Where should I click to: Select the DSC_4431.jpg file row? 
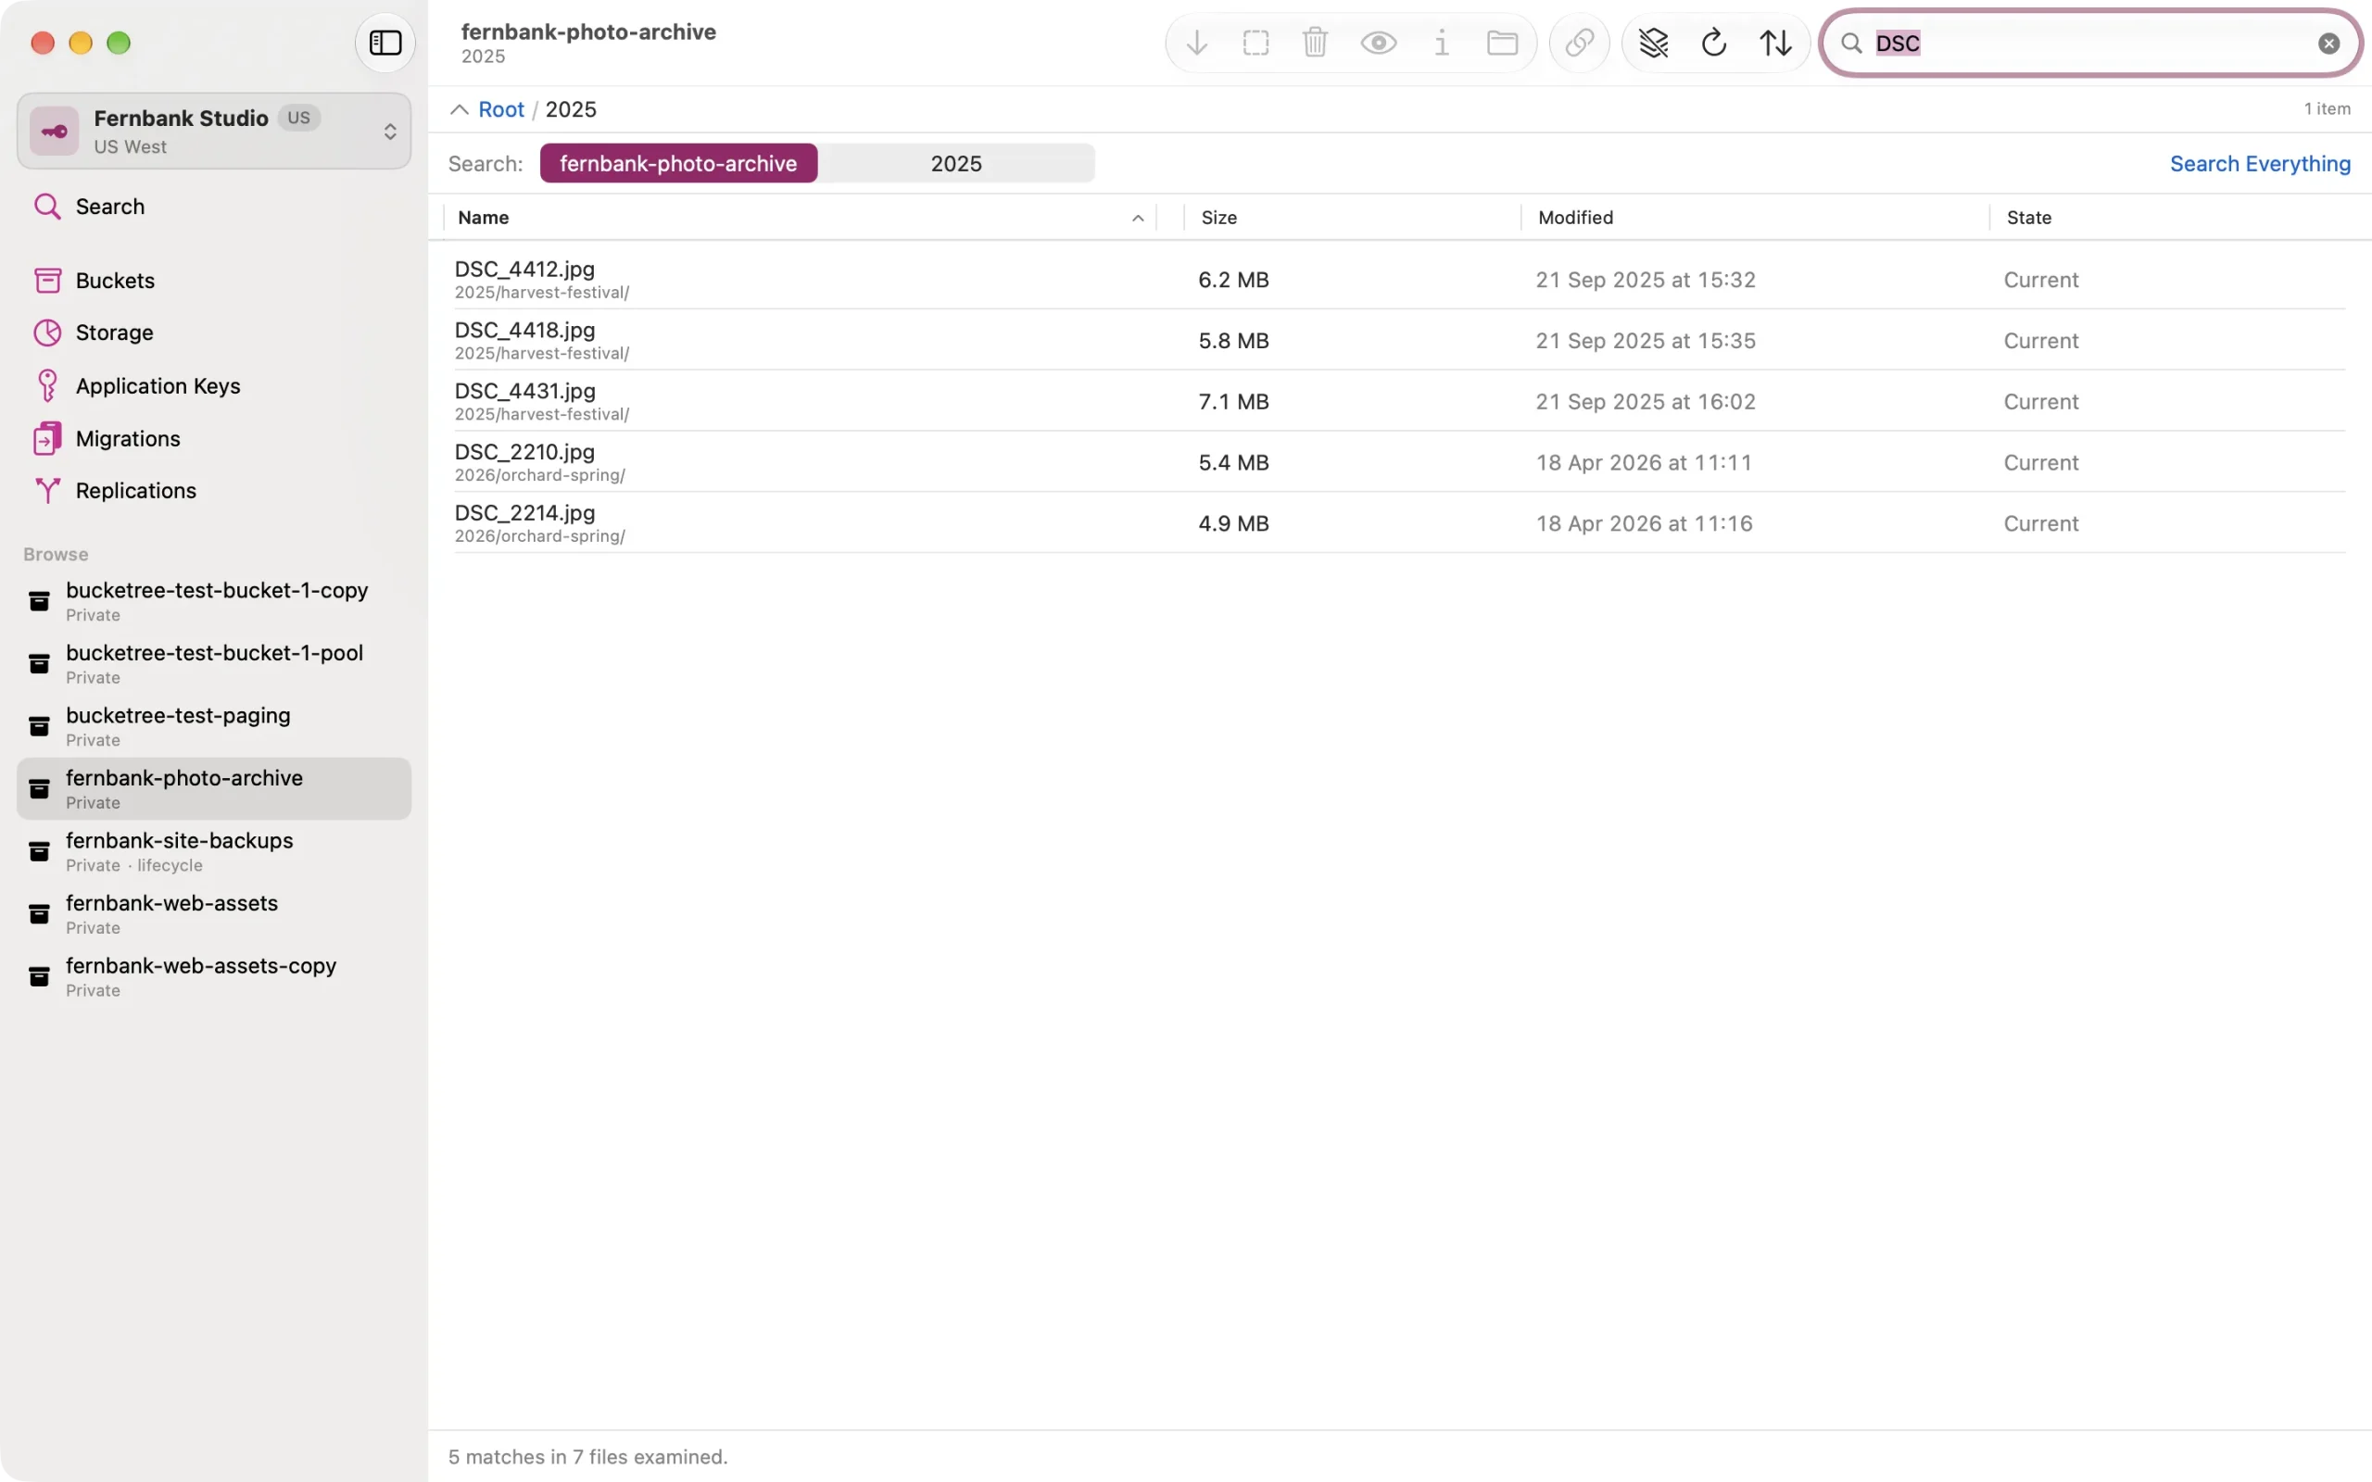(x=1400, y=401)
